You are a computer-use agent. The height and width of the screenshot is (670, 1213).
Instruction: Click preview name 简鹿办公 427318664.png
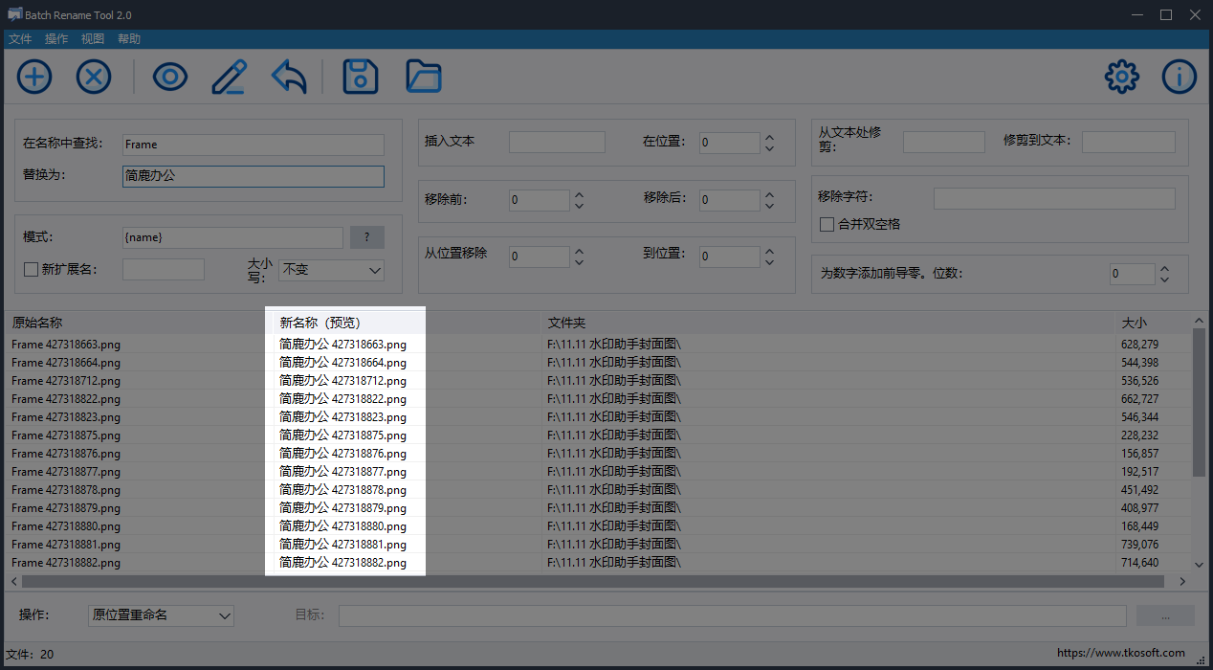(x=342, y=363)
